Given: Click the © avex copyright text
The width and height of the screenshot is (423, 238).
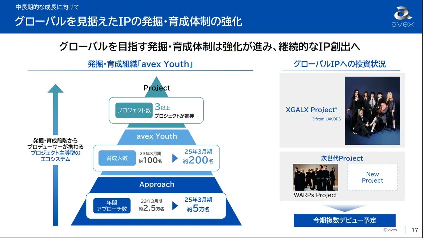Looking at the screenshot, I should pyautogui.click(x=391, y=230).
